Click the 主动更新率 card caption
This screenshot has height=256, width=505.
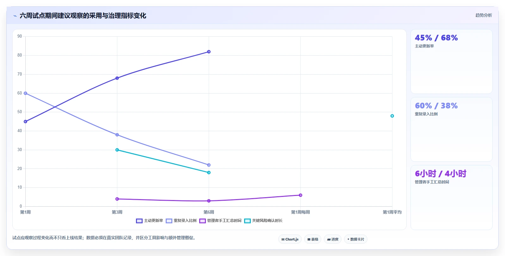click(424, 46)
